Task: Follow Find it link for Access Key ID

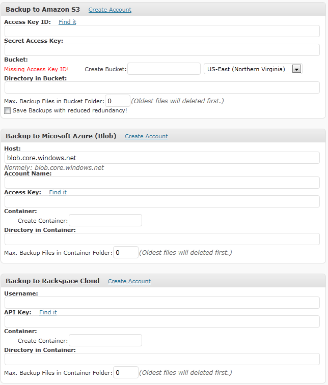Action: click(x=67, y=22)
